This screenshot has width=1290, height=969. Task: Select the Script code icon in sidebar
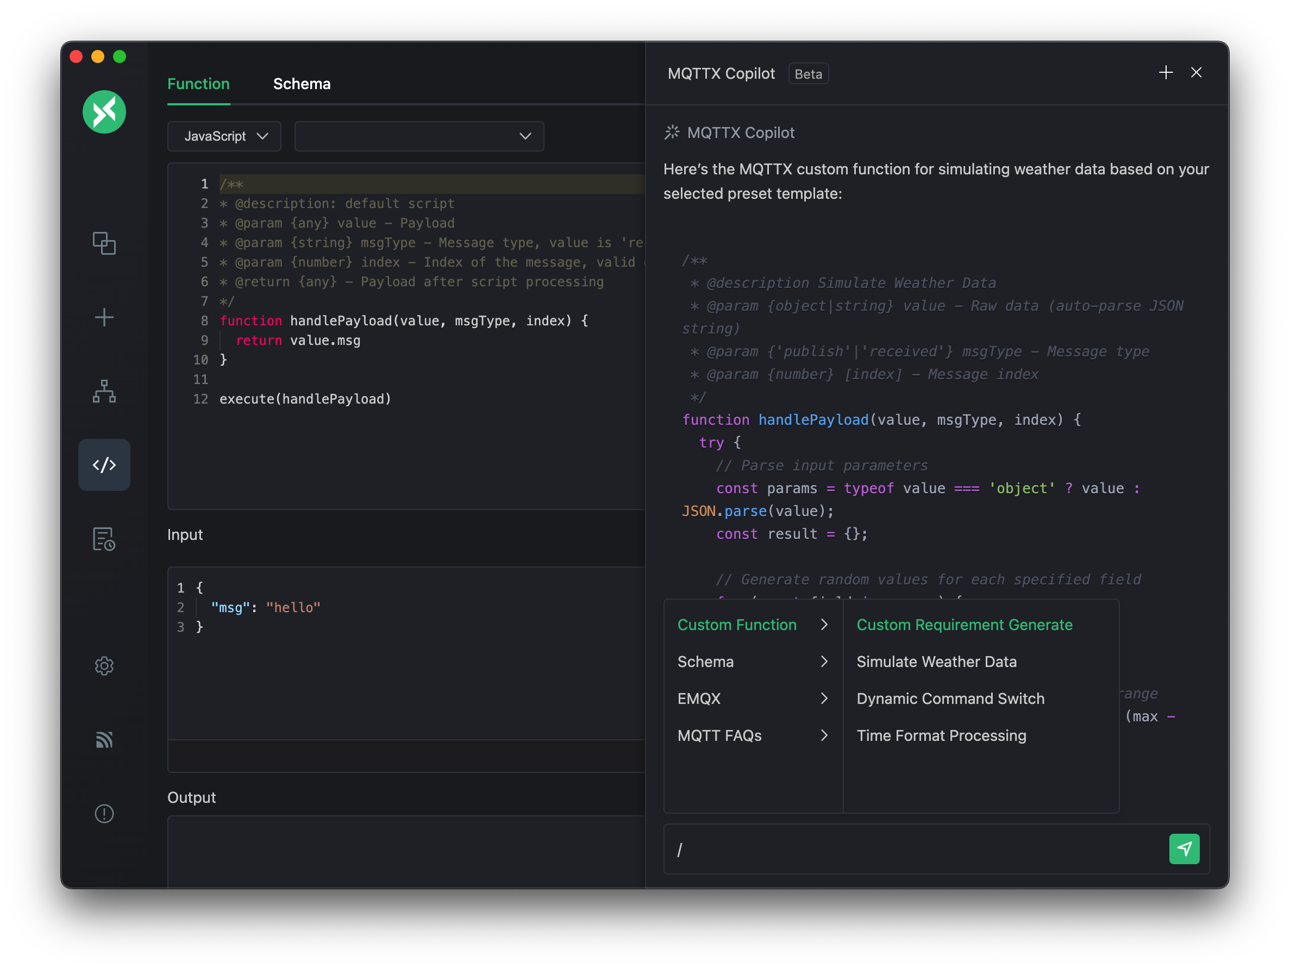pyautogui.click(x=104, y=465)
